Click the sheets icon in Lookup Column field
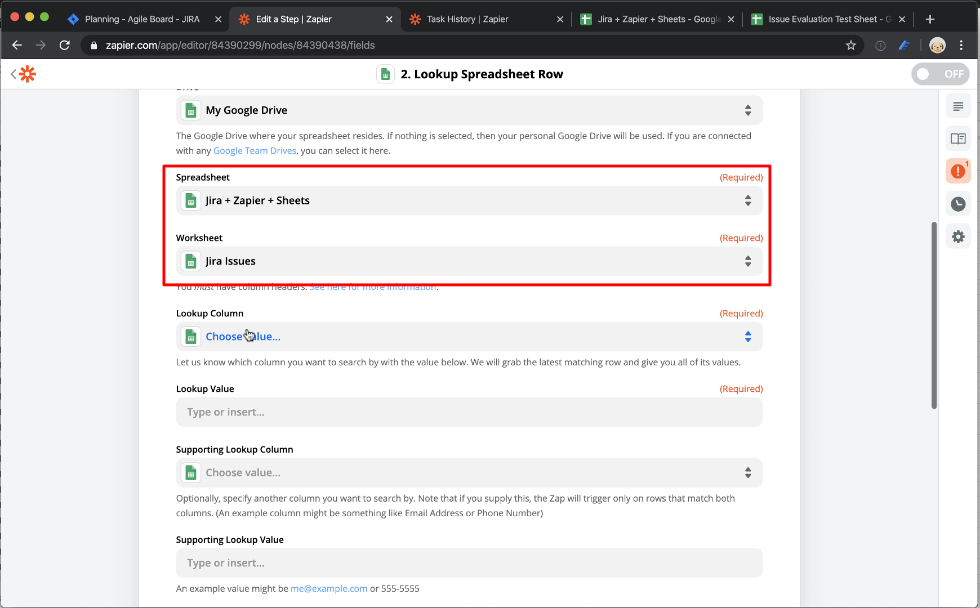The image size is (980, 608). [x=191, y=337]
